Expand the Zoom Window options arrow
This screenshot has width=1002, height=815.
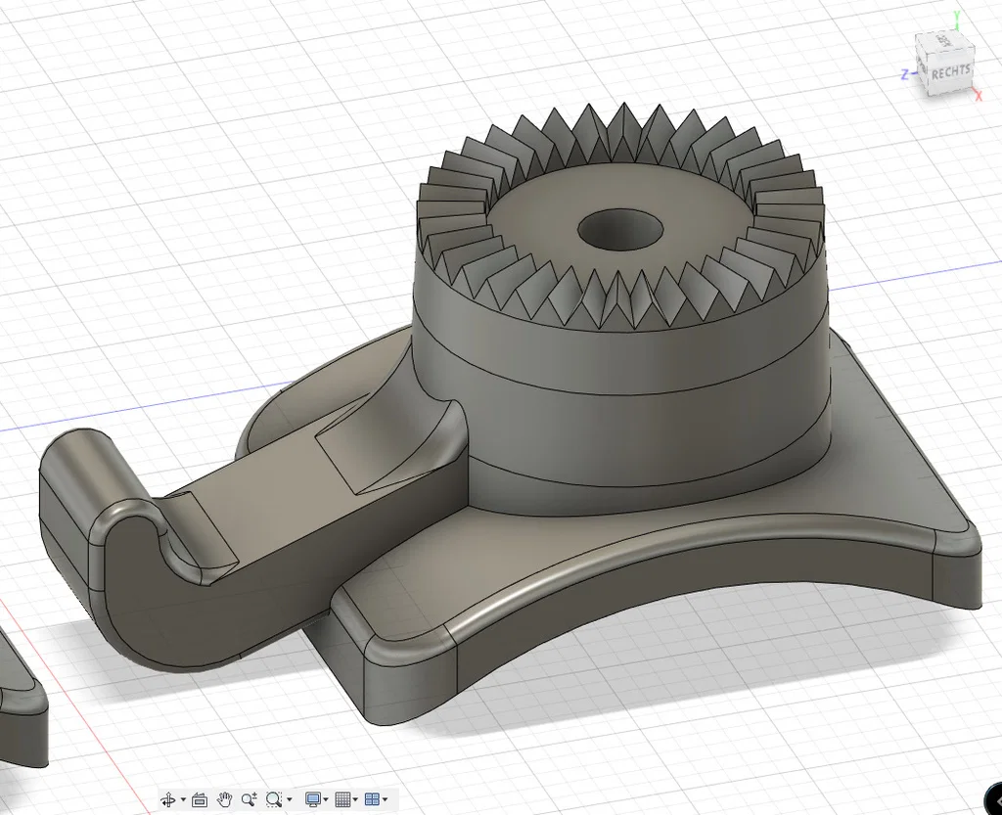click(290, 799)
